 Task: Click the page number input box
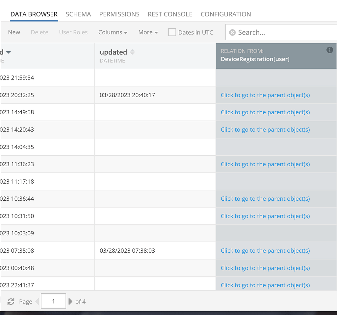[53, 301]
